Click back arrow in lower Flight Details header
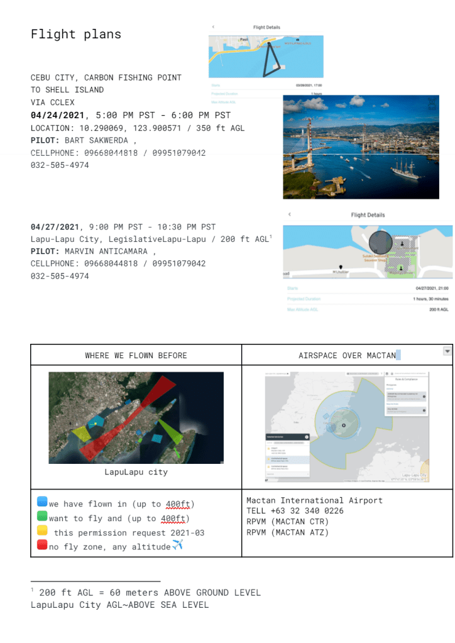455x643 pixels. (290, 215)
